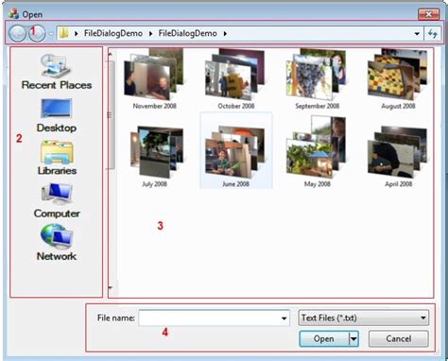Screen dimensions: 448x361
Task: Close the Open dialog window
Action: (428, 14)
